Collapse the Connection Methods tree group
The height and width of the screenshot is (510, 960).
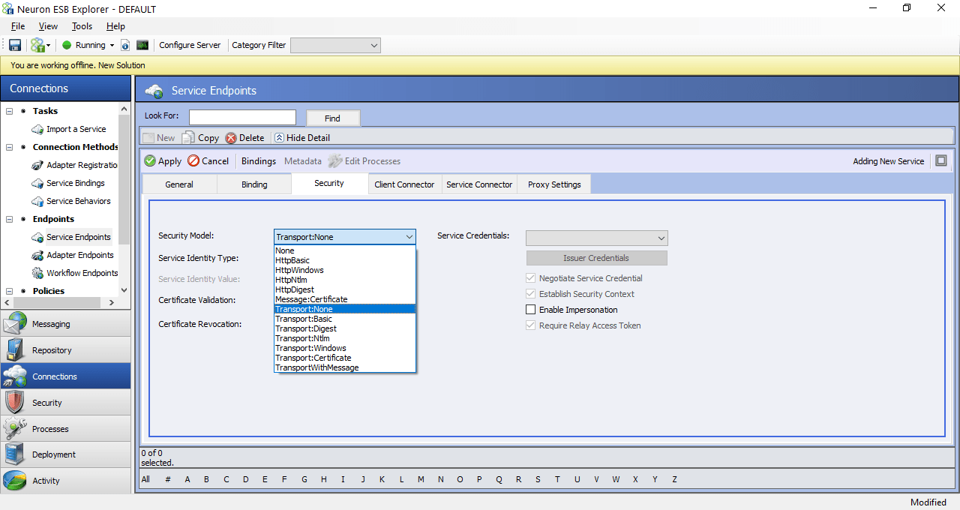point(10,147)
